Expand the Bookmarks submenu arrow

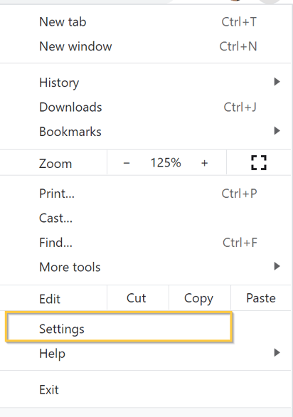click(x=277, y=131)
